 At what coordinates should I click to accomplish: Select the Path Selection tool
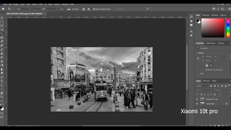coord(2,85)
